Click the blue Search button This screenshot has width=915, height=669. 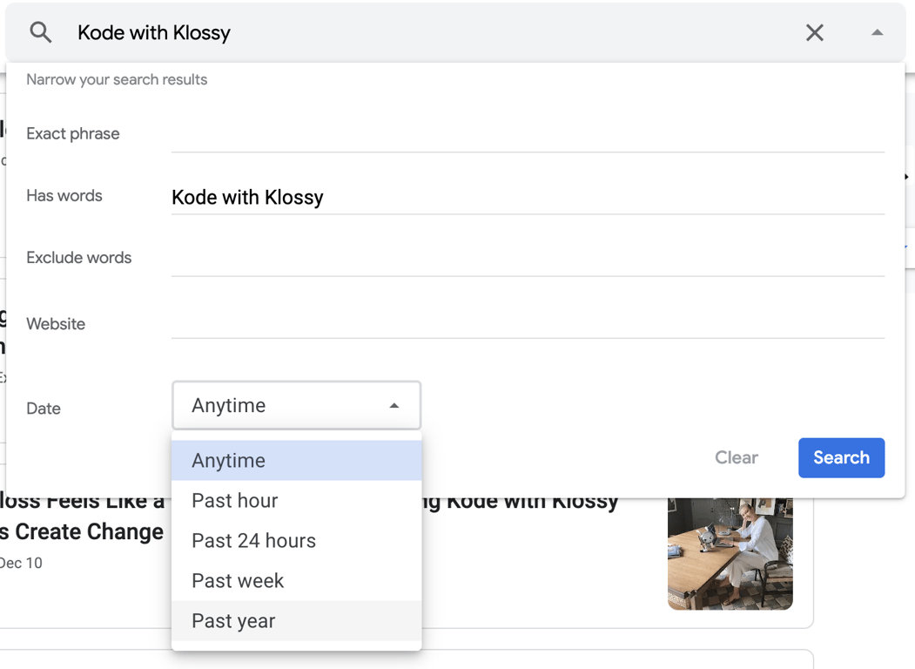(x=841, y=458)
